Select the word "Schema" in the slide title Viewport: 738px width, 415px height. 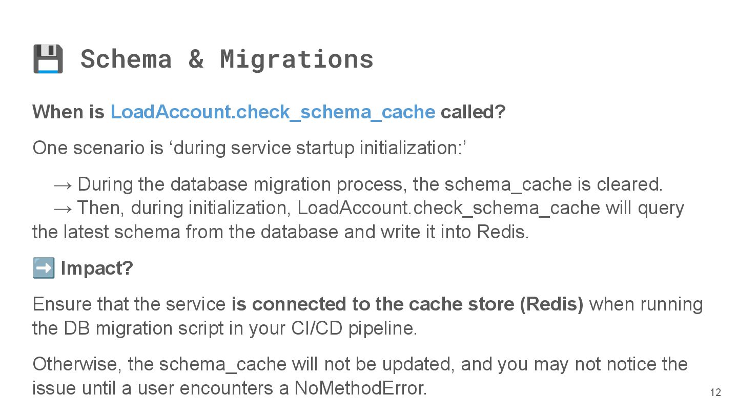[x=126, y=59]
